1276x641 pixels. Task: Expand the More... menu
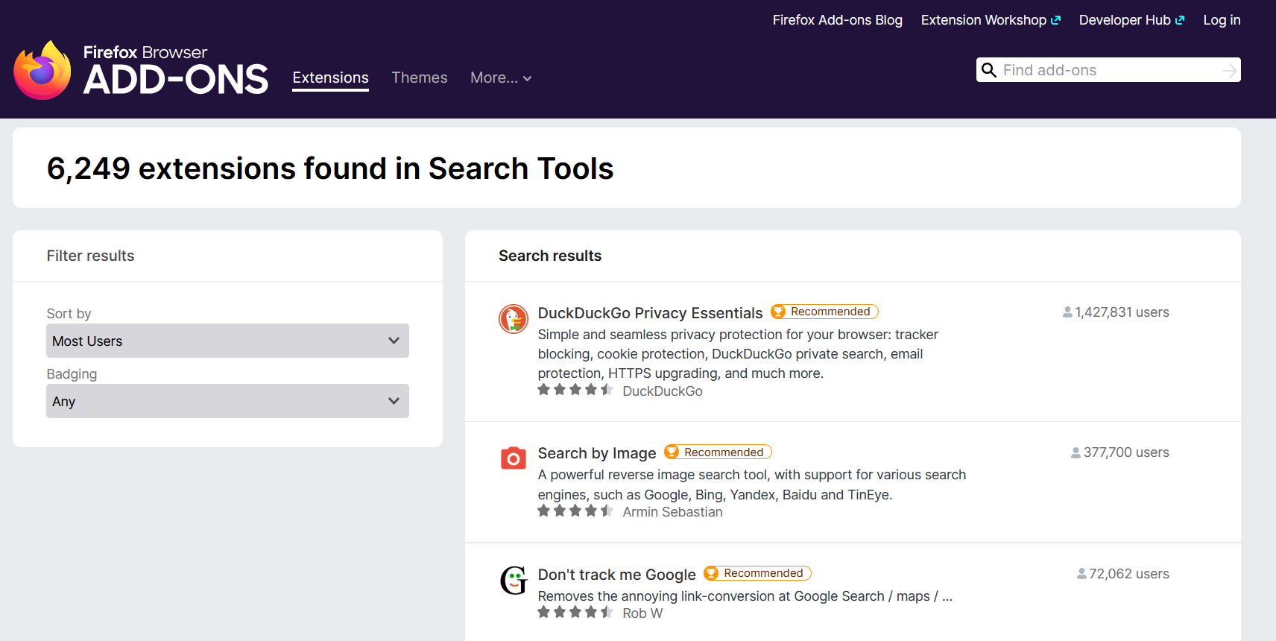pos(501,78)
